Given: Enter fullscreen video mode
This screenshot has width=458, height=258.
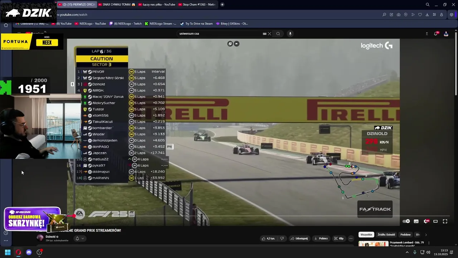Looking at the screenshot, I should coord(445,221).
